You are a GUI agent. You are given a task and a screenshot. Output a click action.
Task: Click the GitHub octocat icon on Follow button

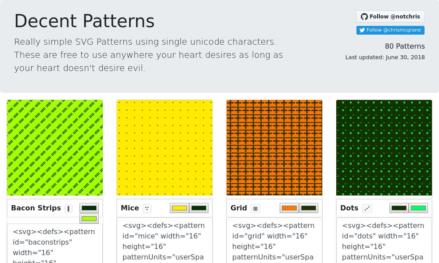click(364, 17)
